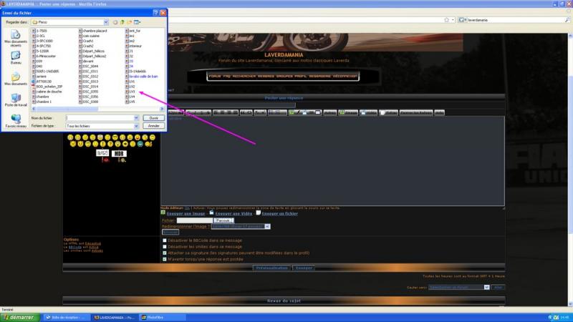Open the Favoris réseau sidebar icon
Viewport: 573px width, 322px height.
tap(16, 121)
